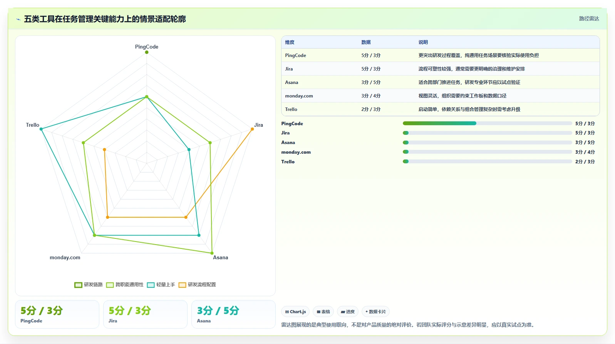Click the 进度 chip

pos(348,312)
